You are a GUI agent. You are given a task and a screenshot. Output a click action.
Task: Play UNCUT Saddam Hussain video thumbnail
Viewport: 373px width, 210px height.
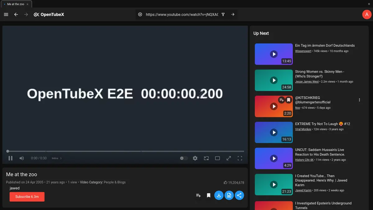tap(274, 158)
